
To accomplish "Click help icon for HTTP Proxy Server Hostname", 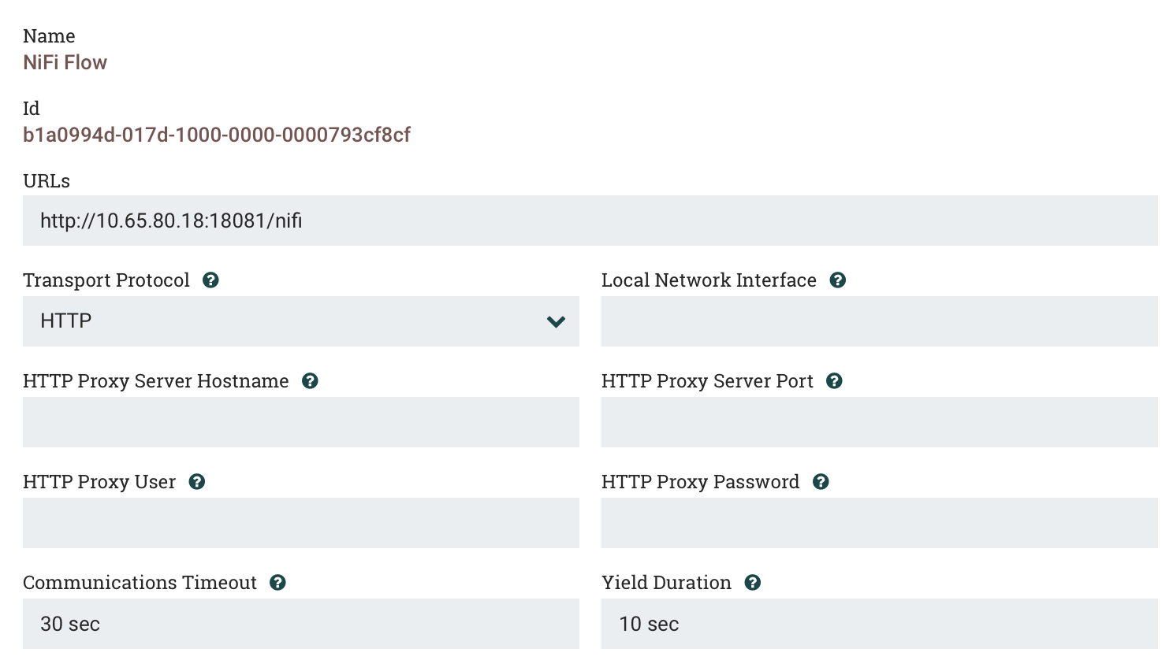I will coord(311,381).
